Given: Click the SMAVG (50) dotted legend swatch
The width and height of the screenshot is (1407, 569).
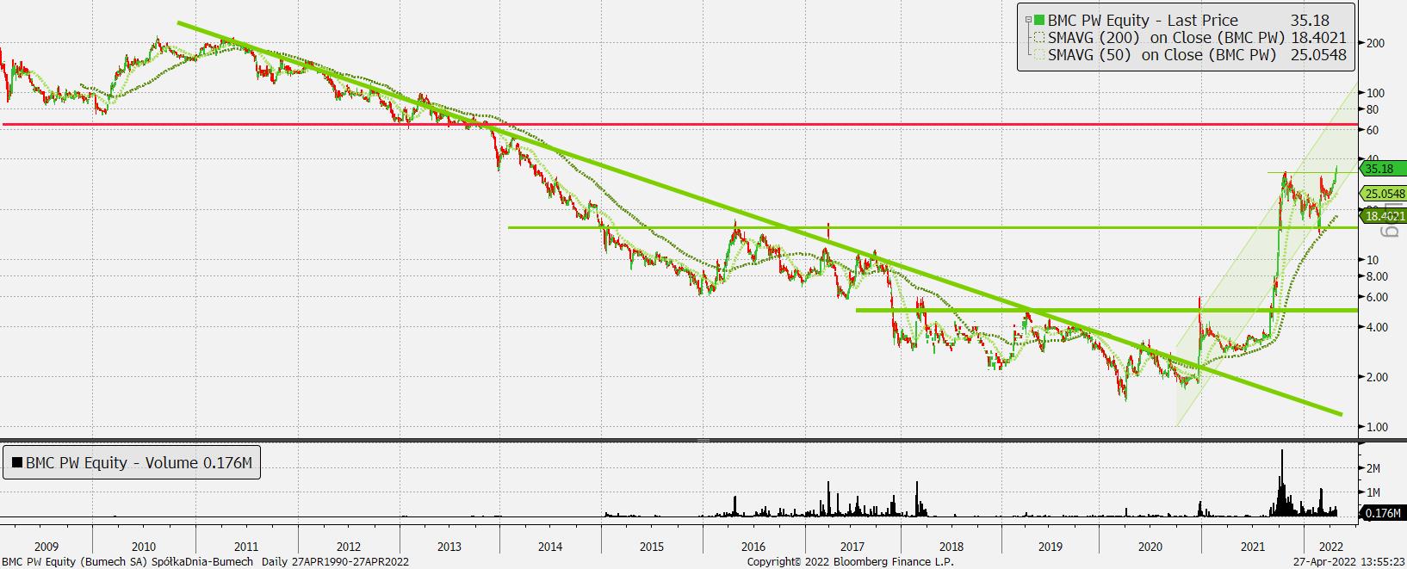Looking at the screenshot, I should (1039, 55).
